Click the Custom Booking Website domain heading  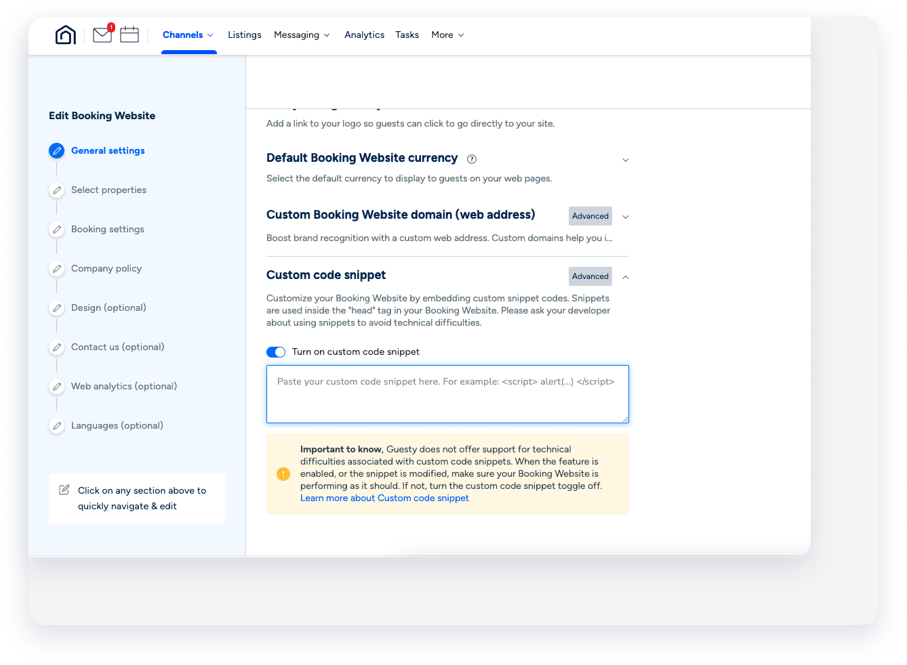click(401, 215)
